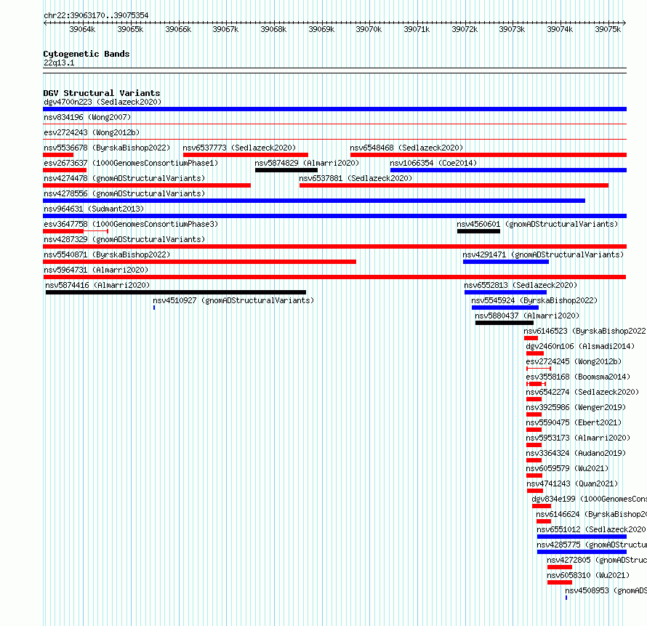Open esv2724245 (Wong2012b) label
The image size is (647, 626).
click(x=574, y=361)
